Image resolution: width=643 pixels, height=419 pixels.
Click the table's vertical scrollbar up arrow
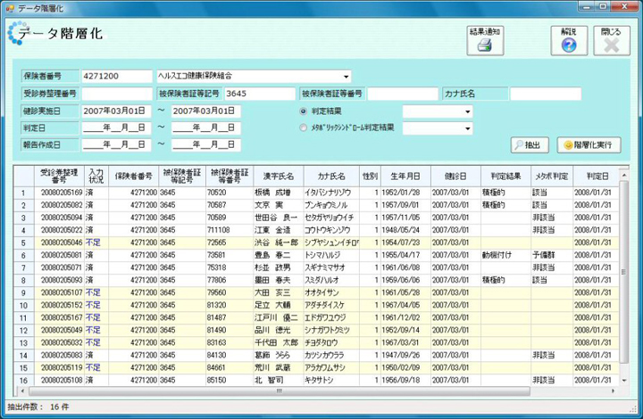click(x=623, y=175)
